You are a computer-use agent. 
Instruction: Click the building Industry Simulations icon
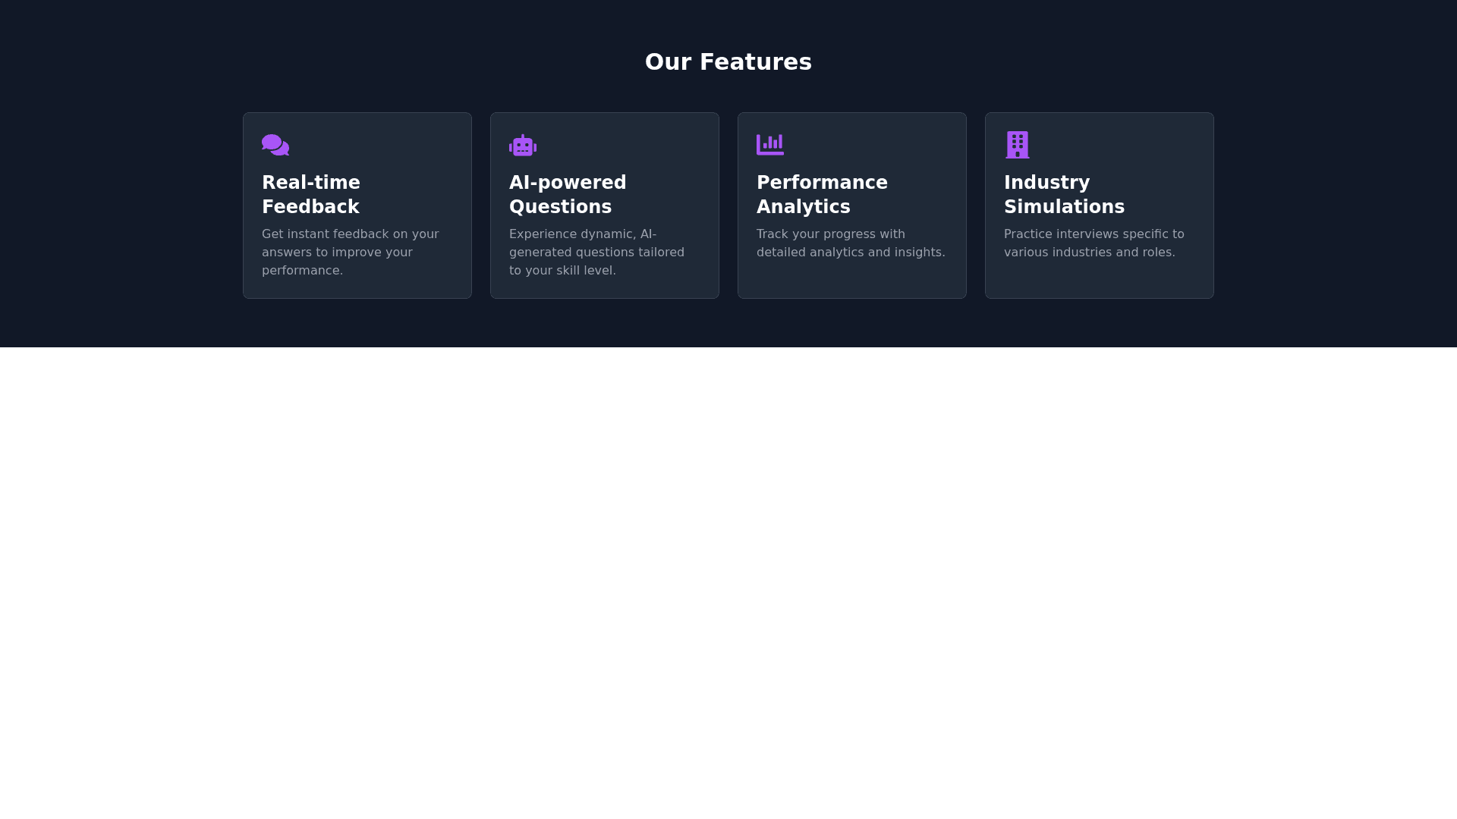tap(1017, 144)
